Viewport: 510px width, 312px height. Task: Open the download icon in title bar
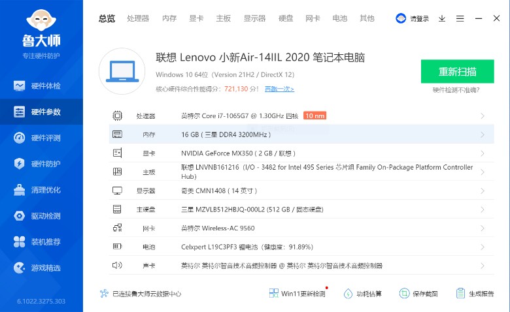pos(442,18)
